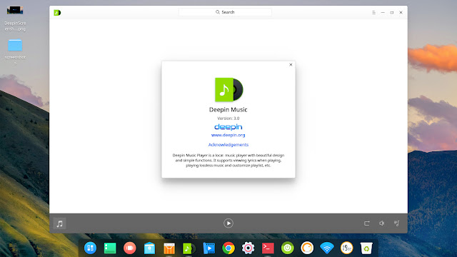Toggle the repeat play mode icon
Viewport: 457px width, 257px height.
[x=366, y=223]
